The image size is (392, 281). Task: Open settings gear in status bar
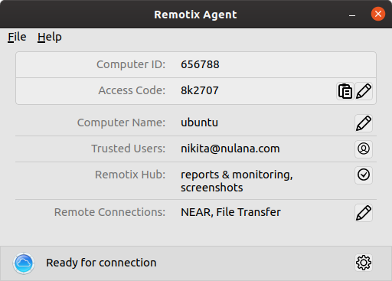[x=364, y=263]
